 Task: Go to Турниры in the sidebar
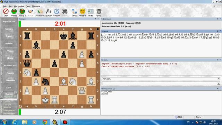[9, 29]
